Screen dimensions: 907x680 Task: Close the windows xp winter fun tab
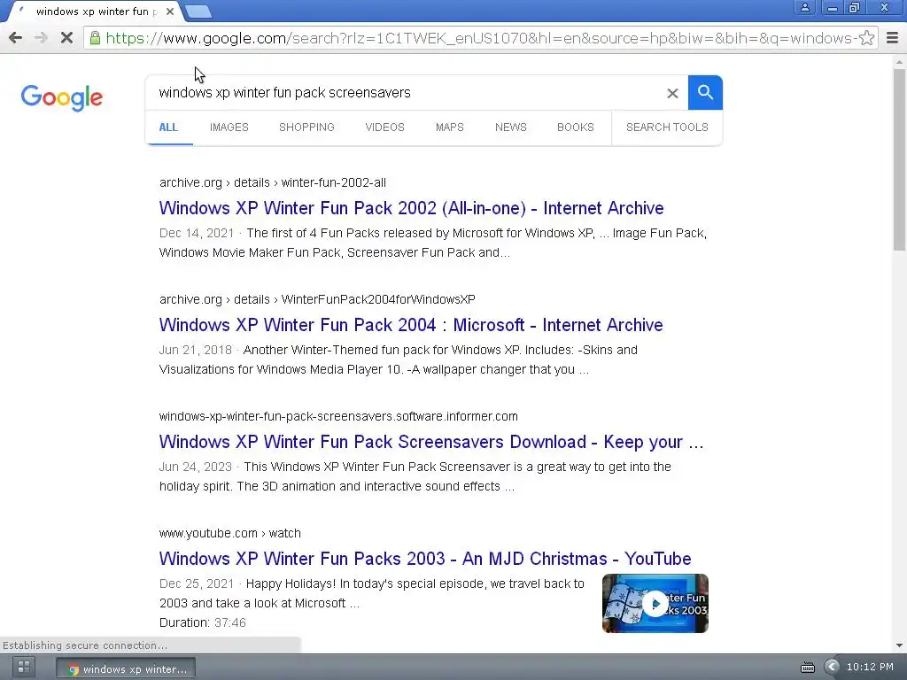pos(170,11)
